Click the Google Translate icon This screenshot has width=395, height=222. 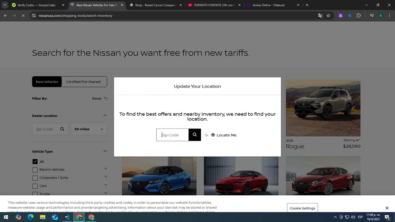pyautogui.click(x=320, y=16)
